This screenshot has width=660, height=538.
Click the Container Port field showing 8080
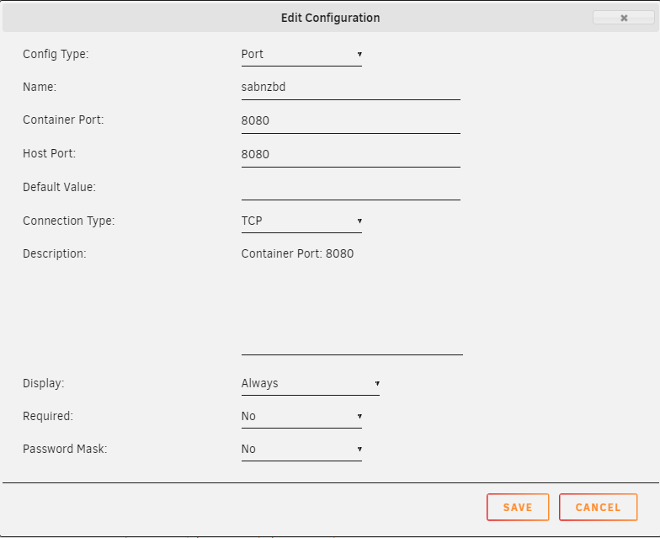(x=350, y=121)
